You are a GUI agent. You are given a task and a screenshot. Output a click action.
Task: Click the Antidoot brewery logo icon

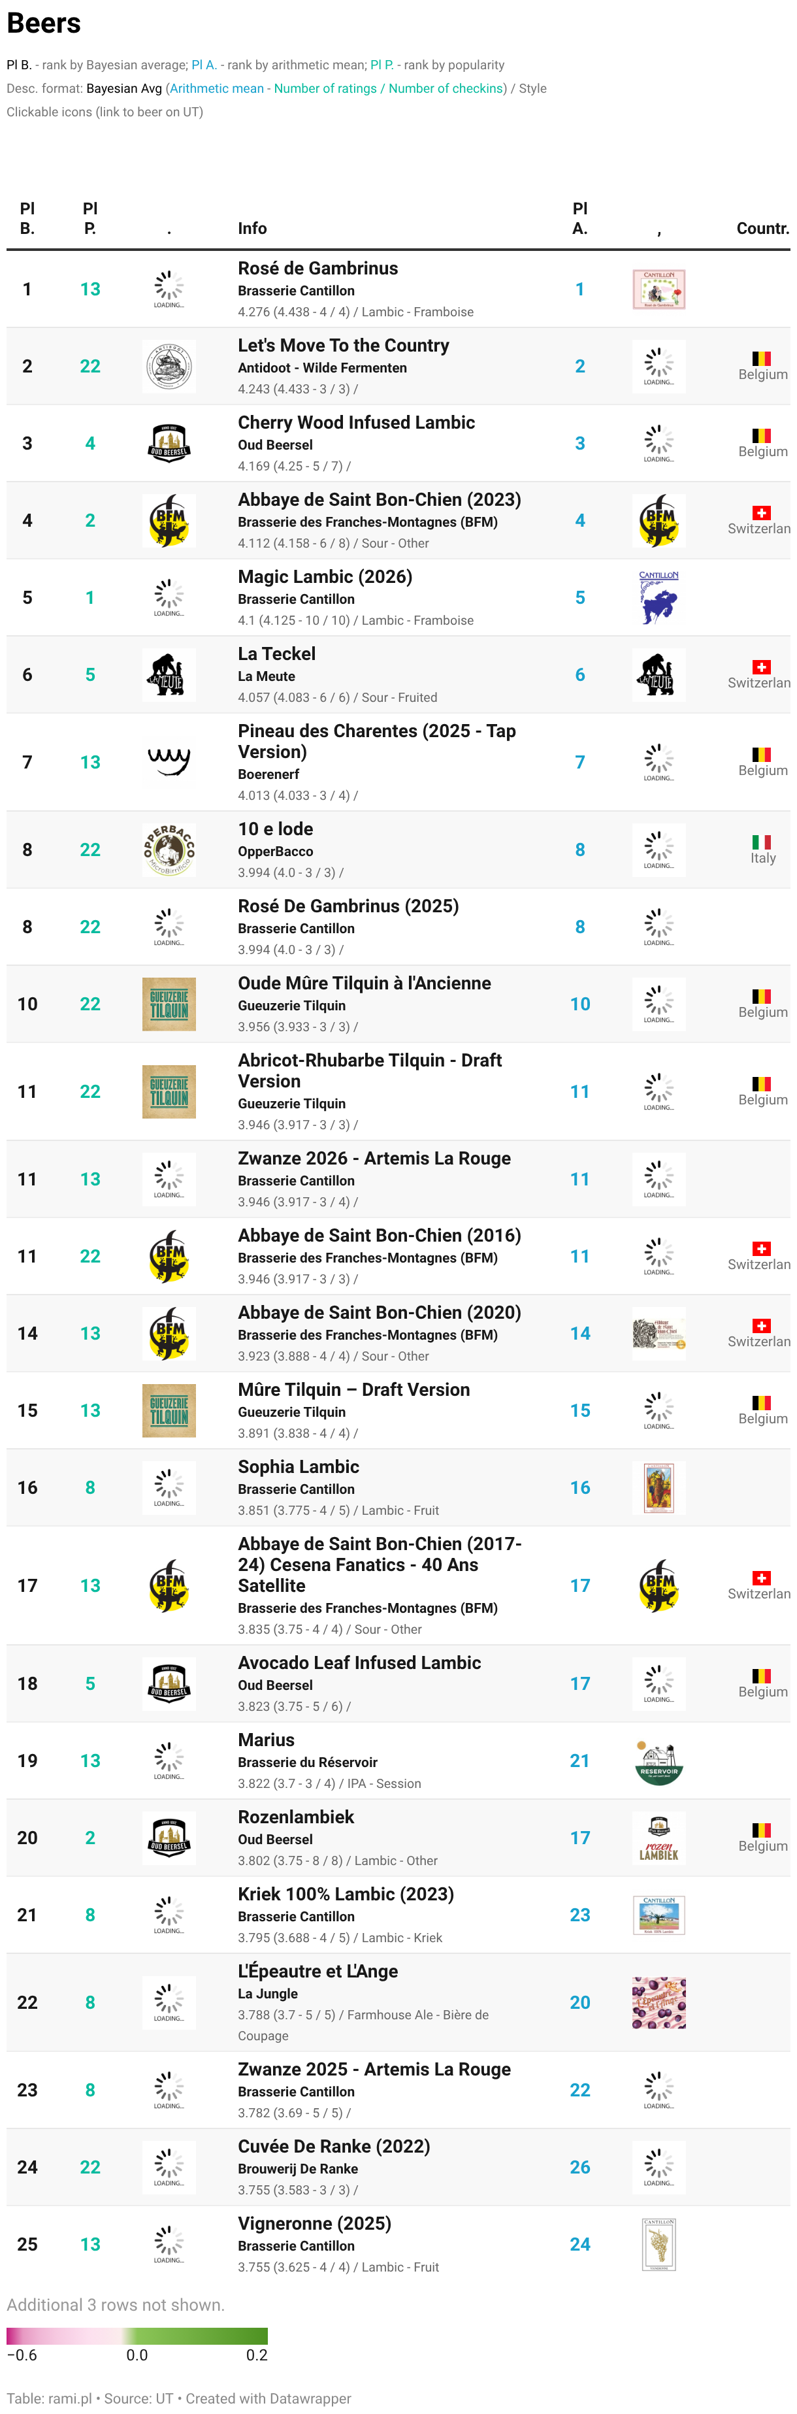tap(169, 367)
